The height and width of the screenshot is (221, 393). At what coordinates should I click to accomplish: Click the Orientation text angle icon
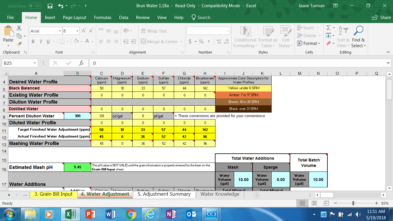pos(126,31)
